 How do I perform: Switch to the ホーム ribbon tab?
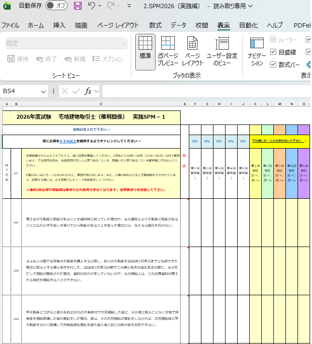[36, 26]
